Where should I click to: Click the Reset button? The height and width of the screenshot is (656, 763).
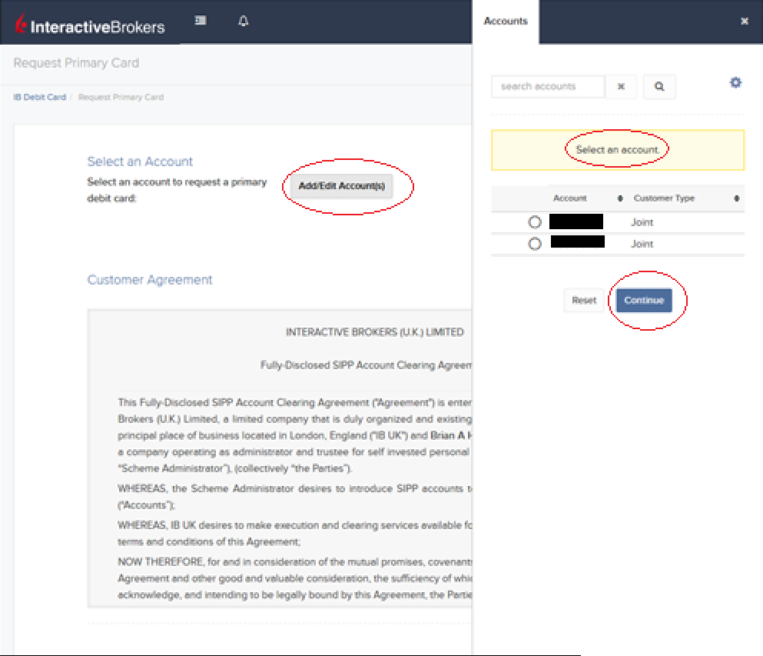pos(584,301)
